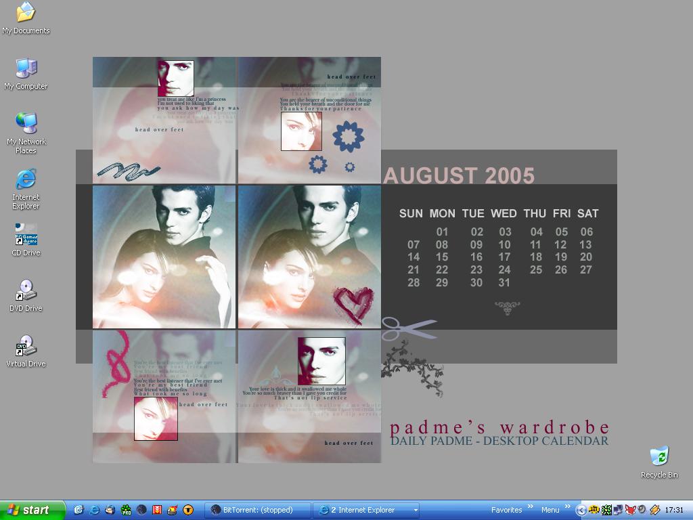The height and width of the screenshot is (520, 693).
Task: Select the My Computer desktop icon
Action: (26, 69)
